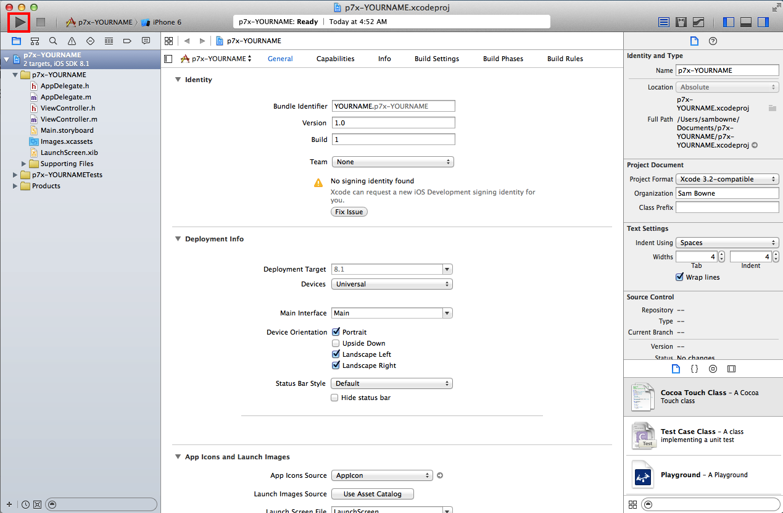This screenshot has height=513, width=783.
Task: Enable the Upside Down orientation checkbox
Action: point(336,343)
